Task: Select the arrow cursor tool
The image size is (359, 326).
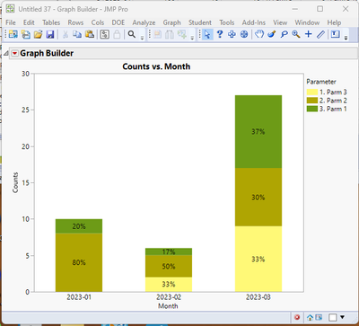Action: [207, 34]
